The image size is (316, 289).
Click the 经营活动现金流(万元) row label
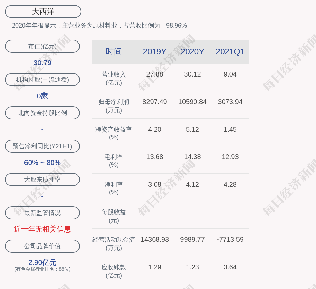[x=114, y=244]
